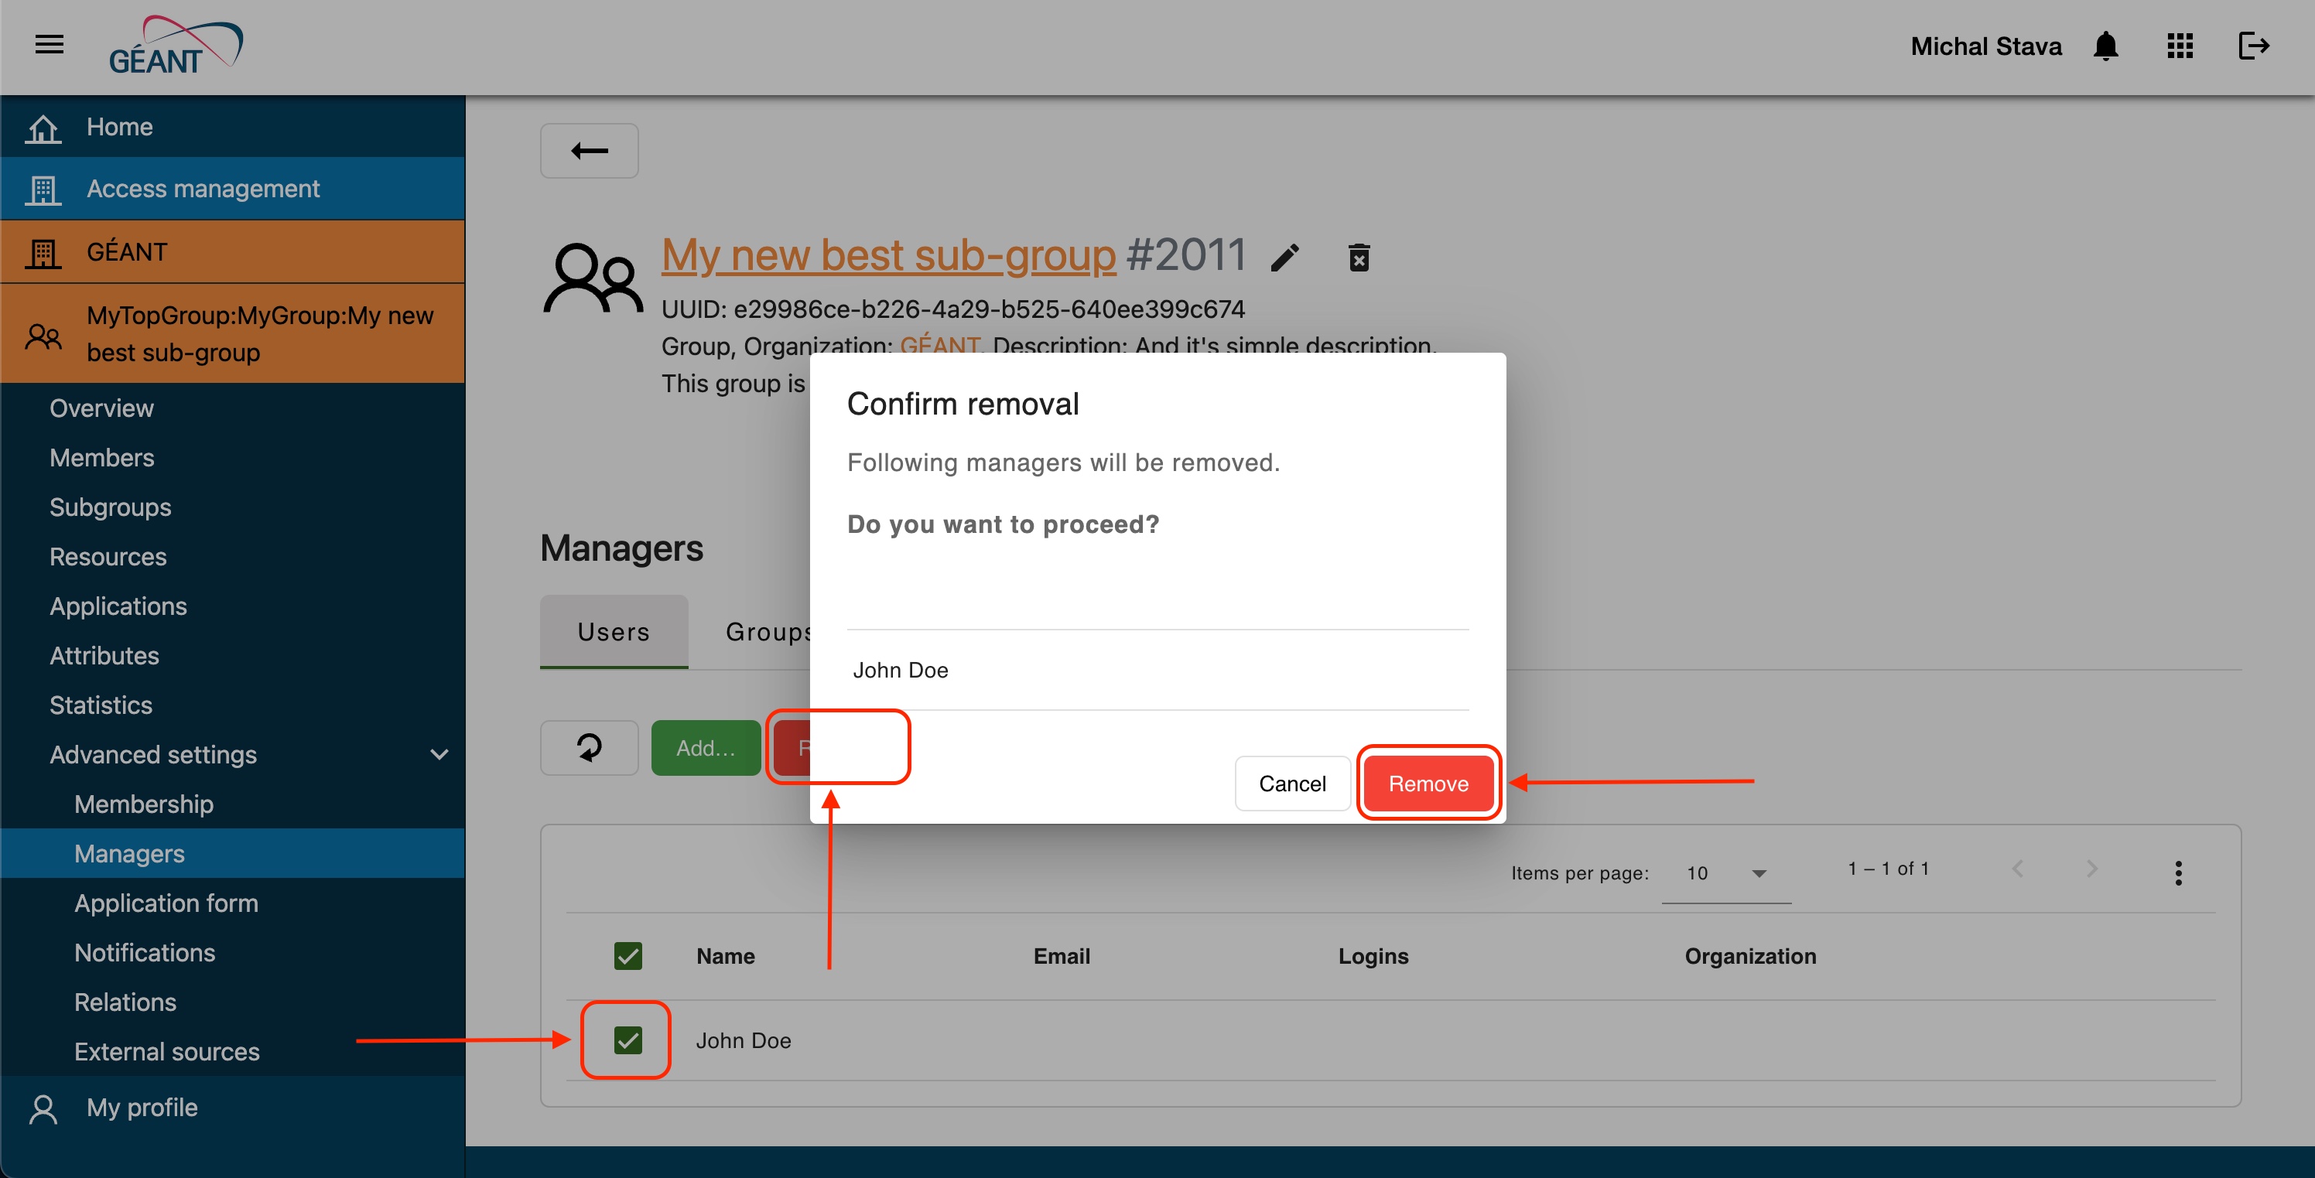
Task: Click the pencil edit group icon
Action: click(x=1285, y=258)
